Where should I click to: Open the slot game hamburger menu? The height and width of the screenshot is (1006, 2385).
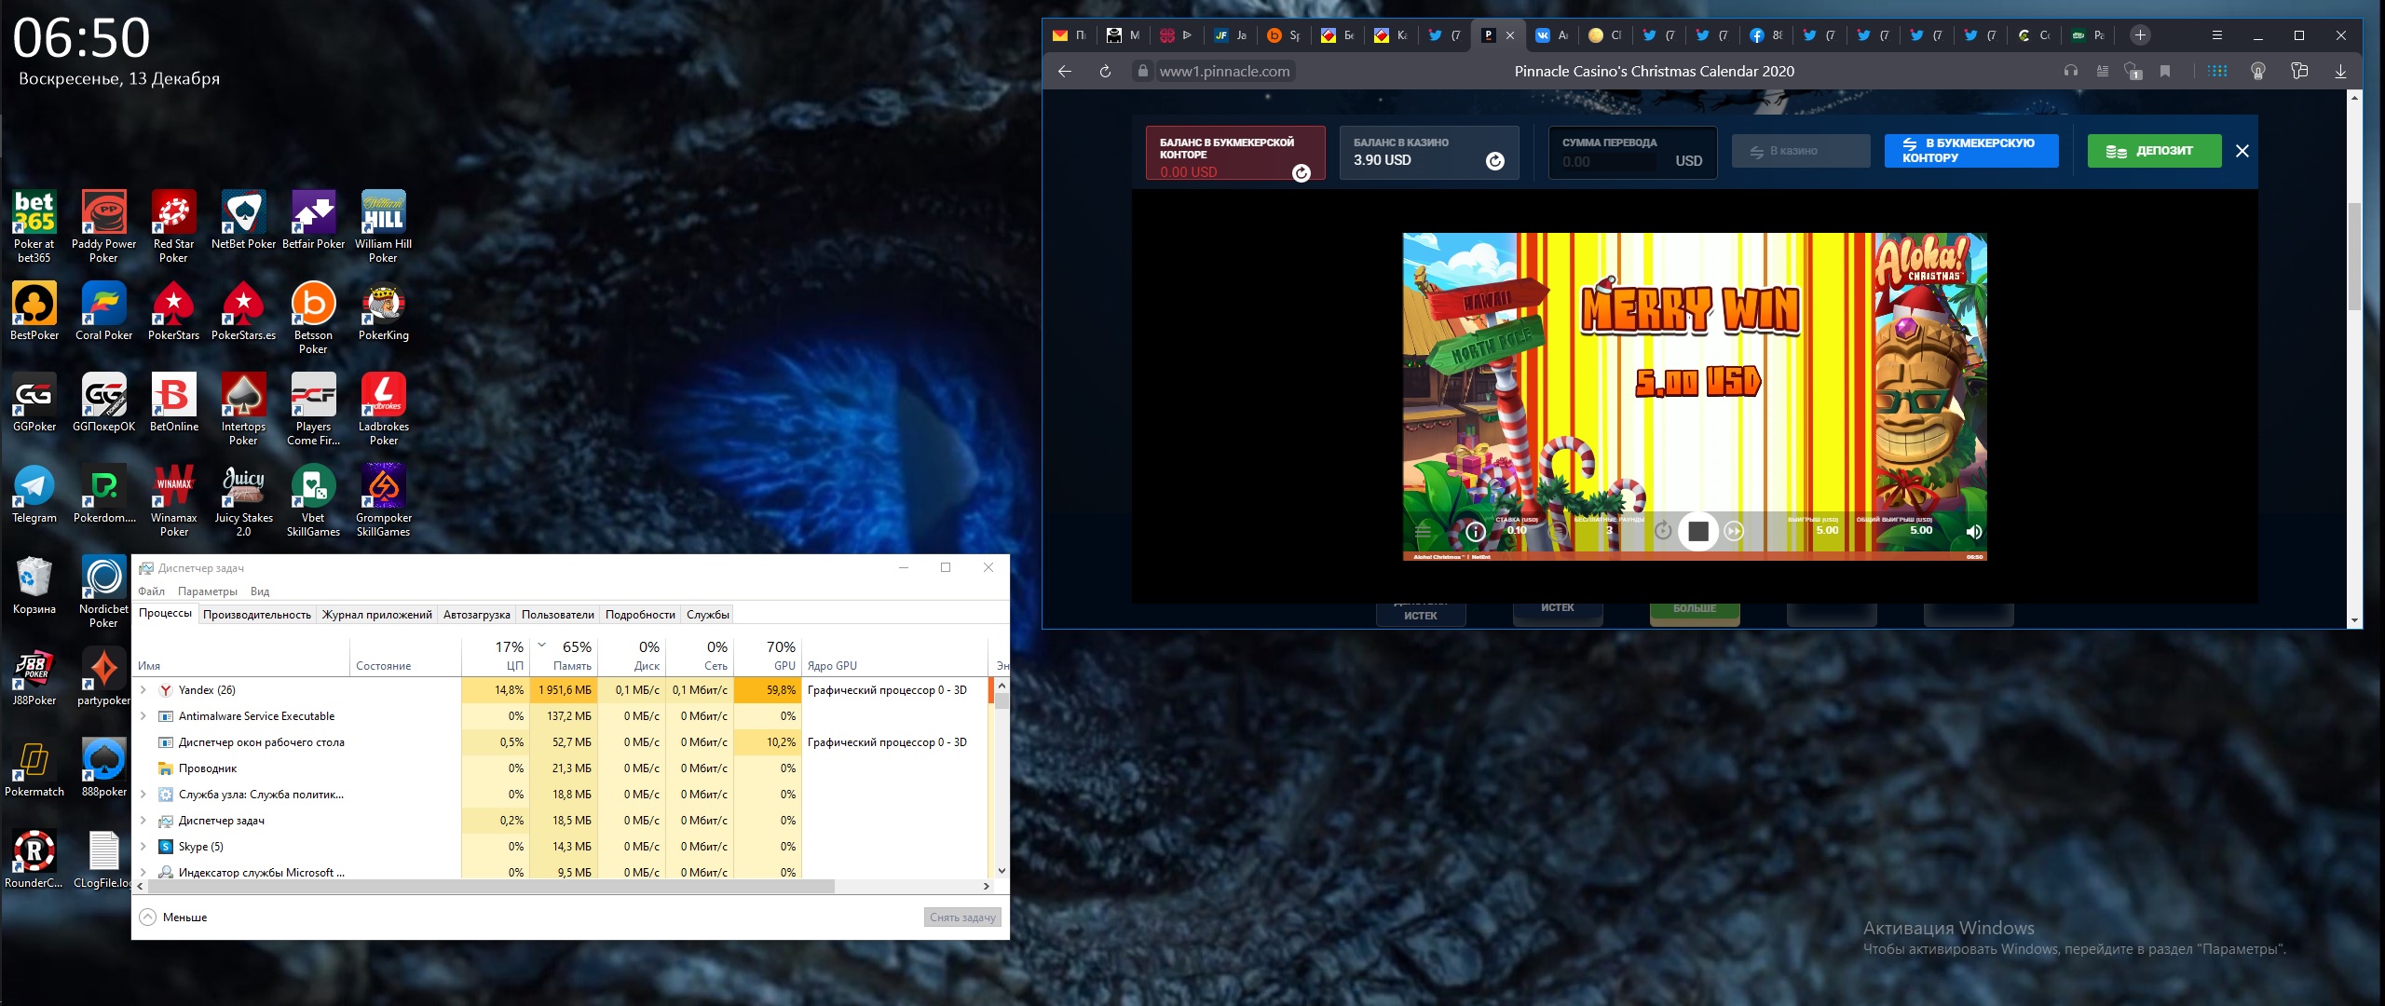(x=1423, y=531)
